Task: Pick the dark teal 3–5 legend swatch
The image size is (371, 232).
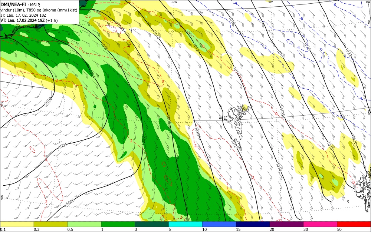Action: (x=152, y=224)
